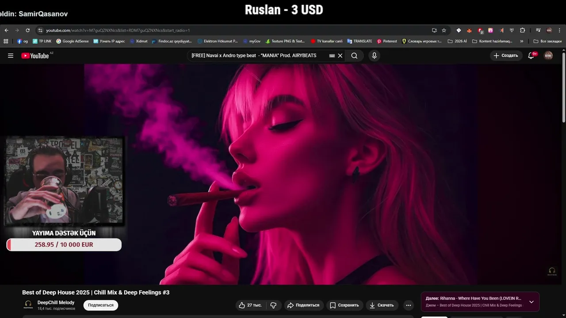Open Findoc.az bookmark
Viewport: 566px width, 318px height.
point(172,41)
